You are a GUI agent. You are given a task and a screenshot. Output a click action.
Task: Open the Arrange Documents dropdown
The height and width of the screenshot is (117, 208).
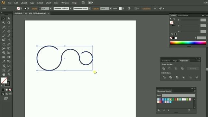91,3
